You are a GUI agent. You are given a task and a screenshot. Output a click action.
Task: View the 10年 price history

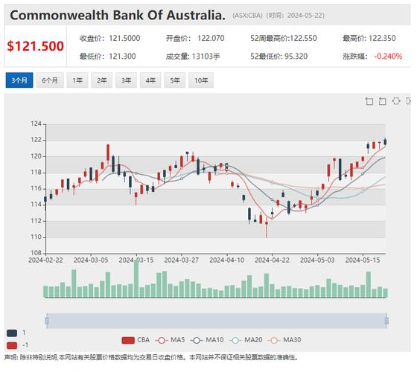coord(201,80)
